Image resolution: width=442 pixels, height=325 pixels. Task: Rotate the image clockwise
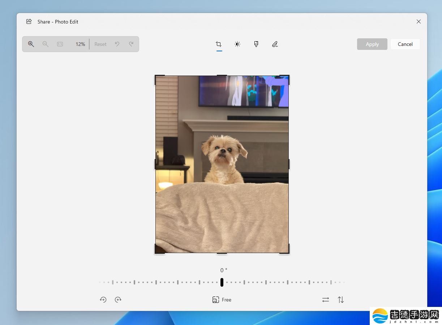coord(118,299)
